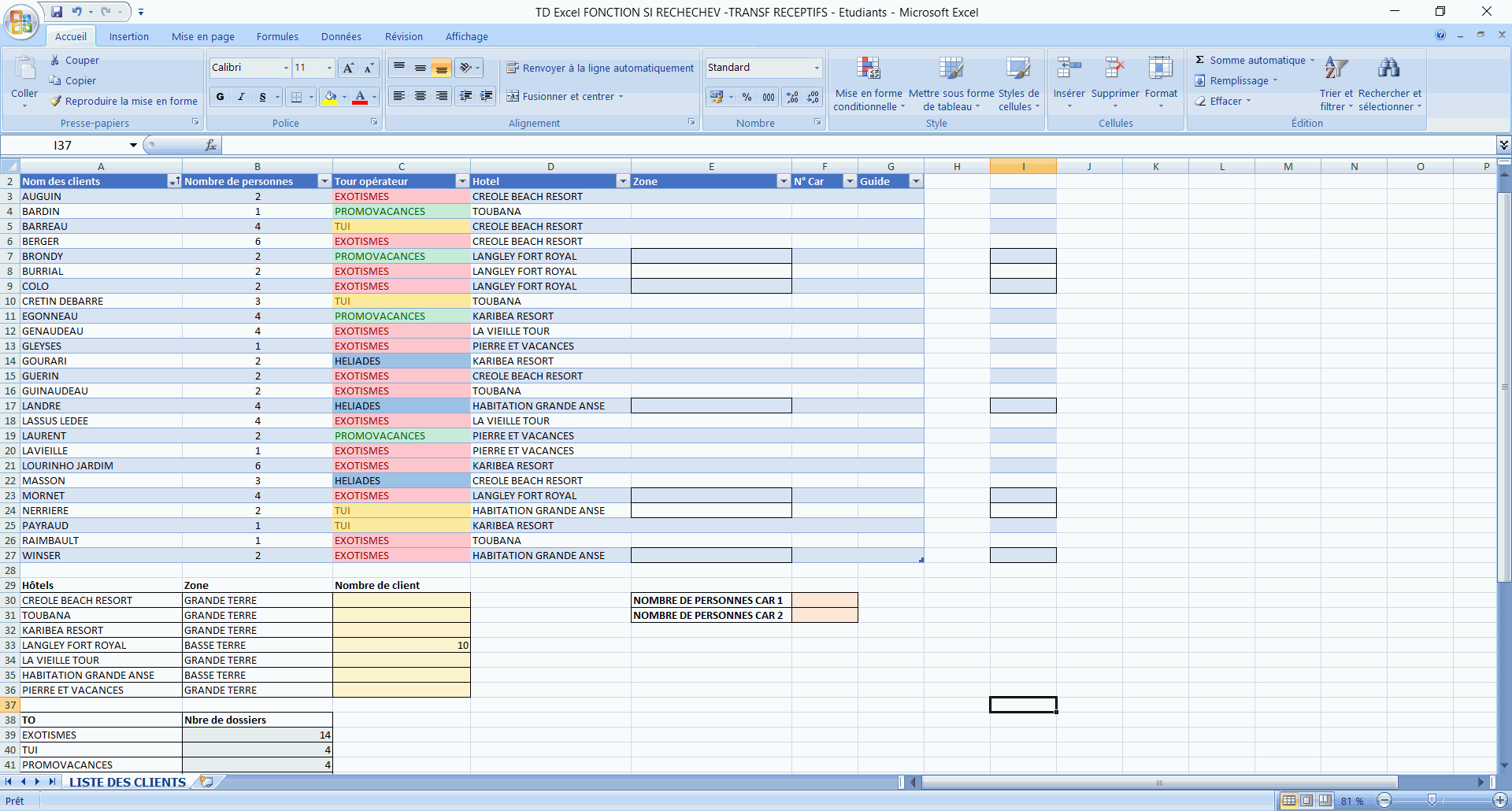Toggle bold formatting with G button

point(220,97)
